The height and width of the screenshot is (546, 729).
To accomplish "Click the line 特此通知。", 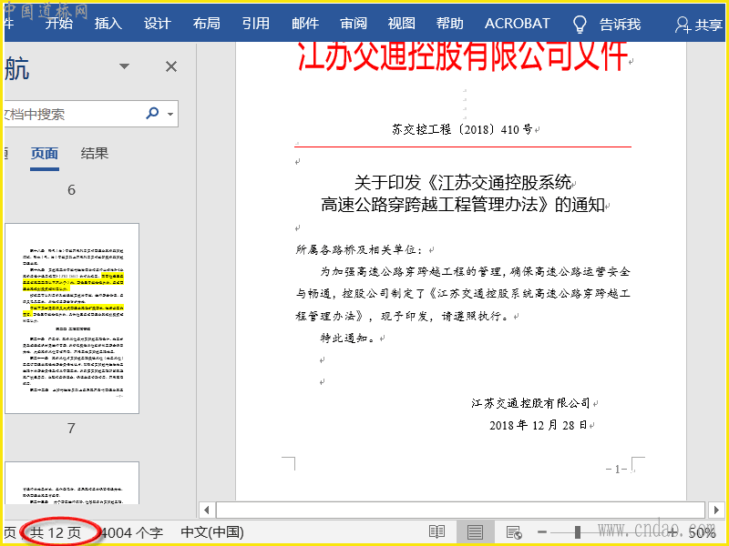I will pos(349,338).
